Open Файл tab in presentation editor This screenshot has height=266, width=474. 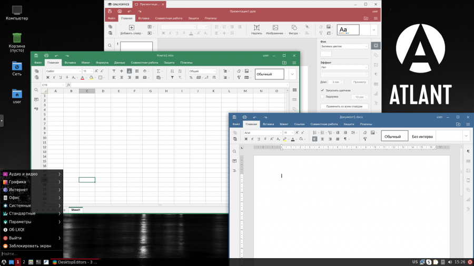(x=112, y=18)
